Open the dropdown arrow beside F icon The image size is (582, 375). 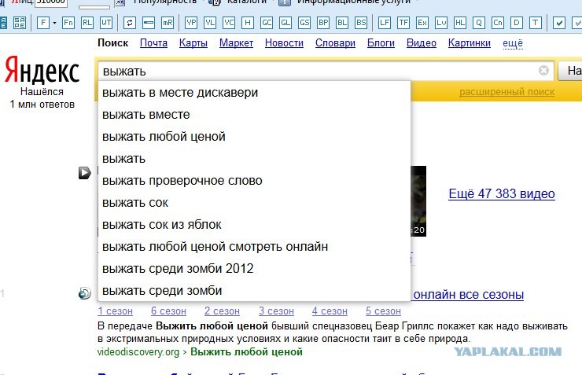(54, 23)
